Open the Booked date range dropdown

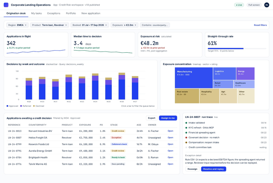click(x=90, y=25)
